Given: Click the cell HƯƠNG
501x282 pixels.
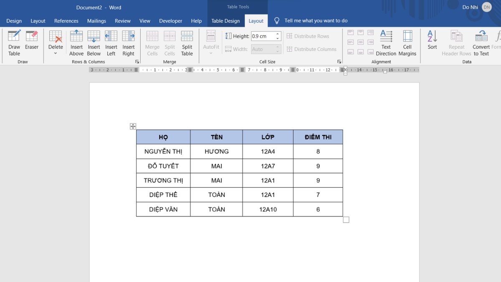Looking at the screenshot, I should (x=217, y=152).
